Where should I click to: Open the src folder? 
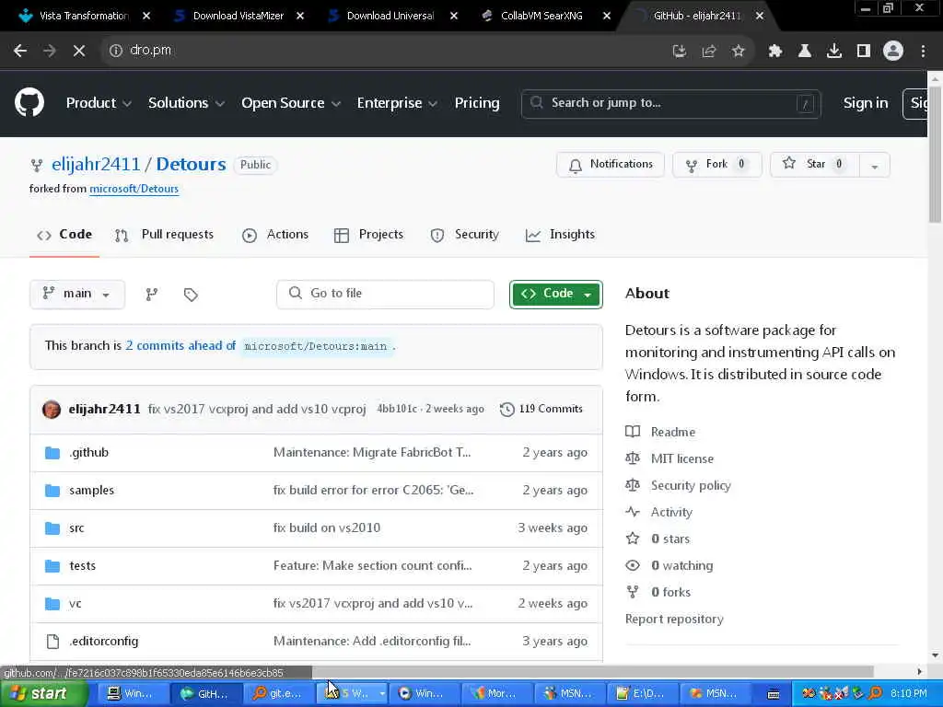pyautogui.click(x=76, y=528)
